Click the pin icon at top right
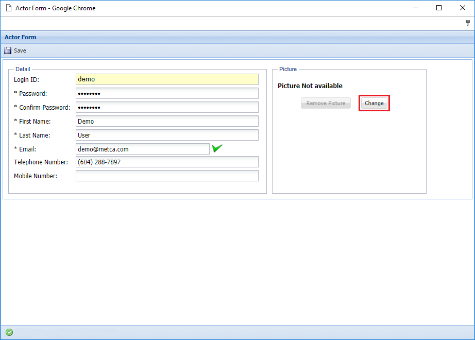 click(468, 23)
